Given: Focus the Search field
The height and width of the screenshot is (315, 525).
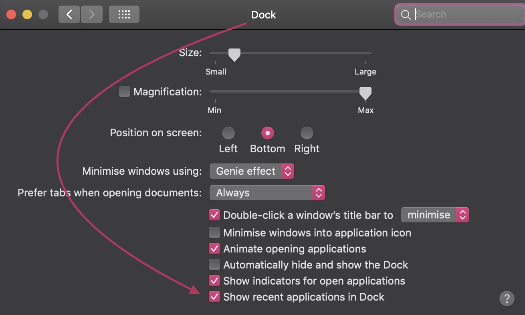Looking at the screenshot, I should (x=460, y=15).
